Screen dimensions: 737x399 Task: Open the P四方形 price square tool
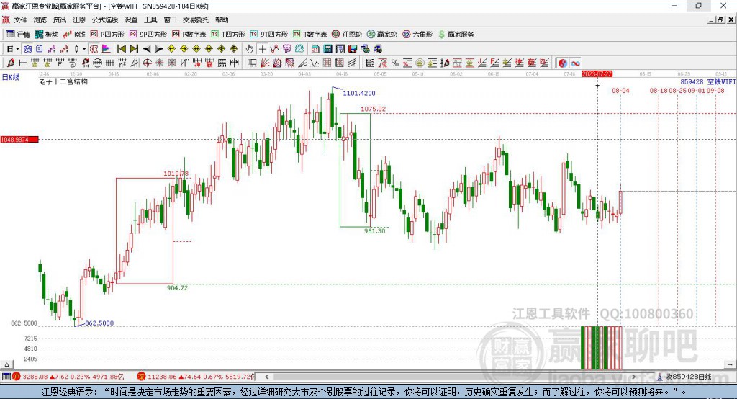[107, 35]
